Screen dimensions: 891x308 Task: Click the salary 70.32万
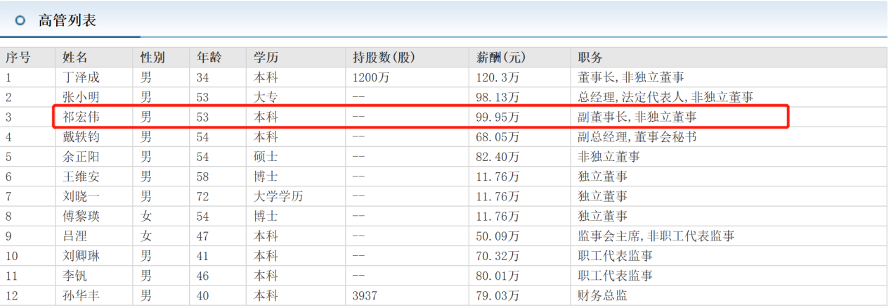click(x=497, y=256)
